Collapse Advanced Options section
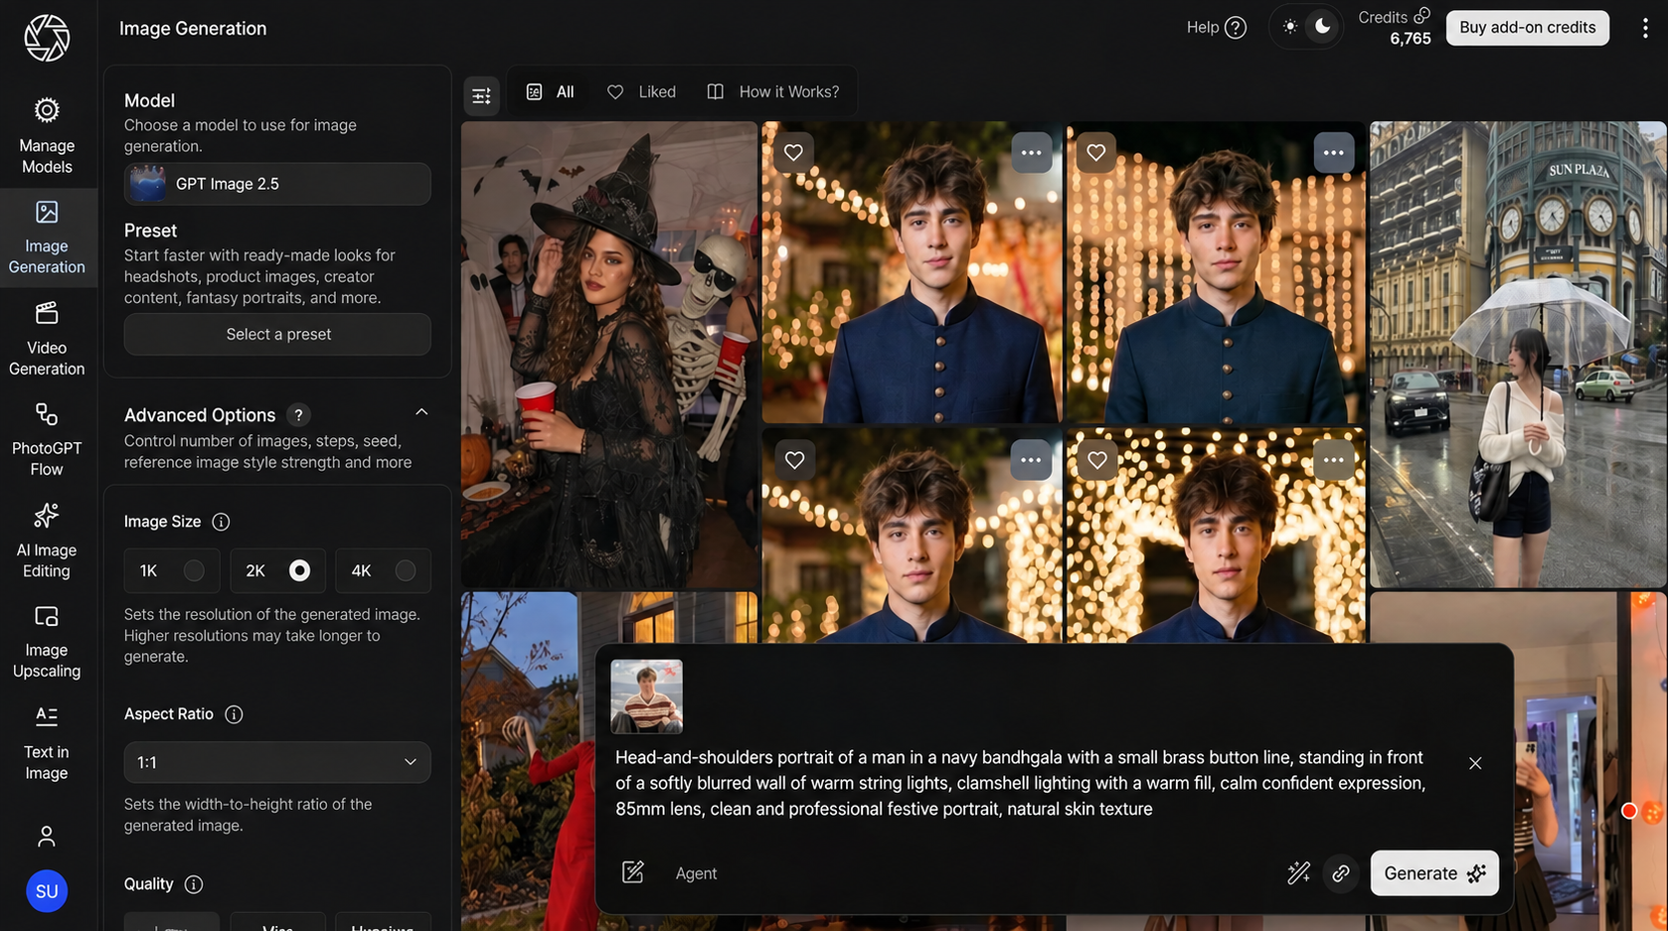The height and width of the screenshot is (931, 1668). [421, 412]
